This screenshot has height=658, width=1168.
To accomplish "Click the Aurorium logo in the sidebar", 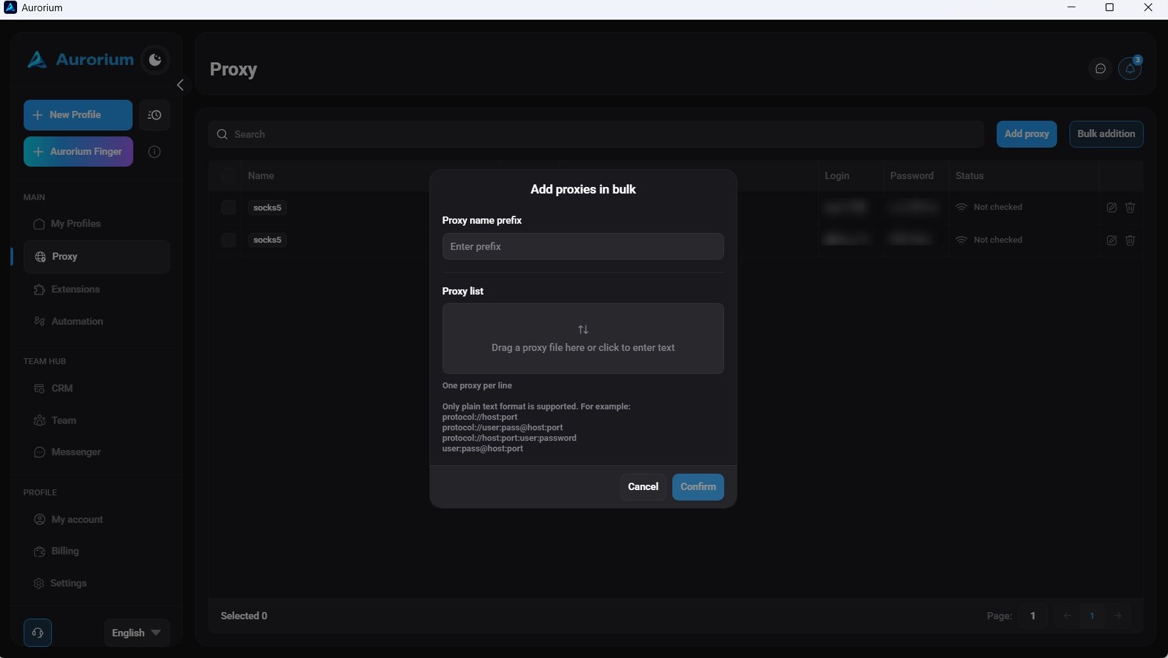I will pyautogui.click(x=80, y=60).
